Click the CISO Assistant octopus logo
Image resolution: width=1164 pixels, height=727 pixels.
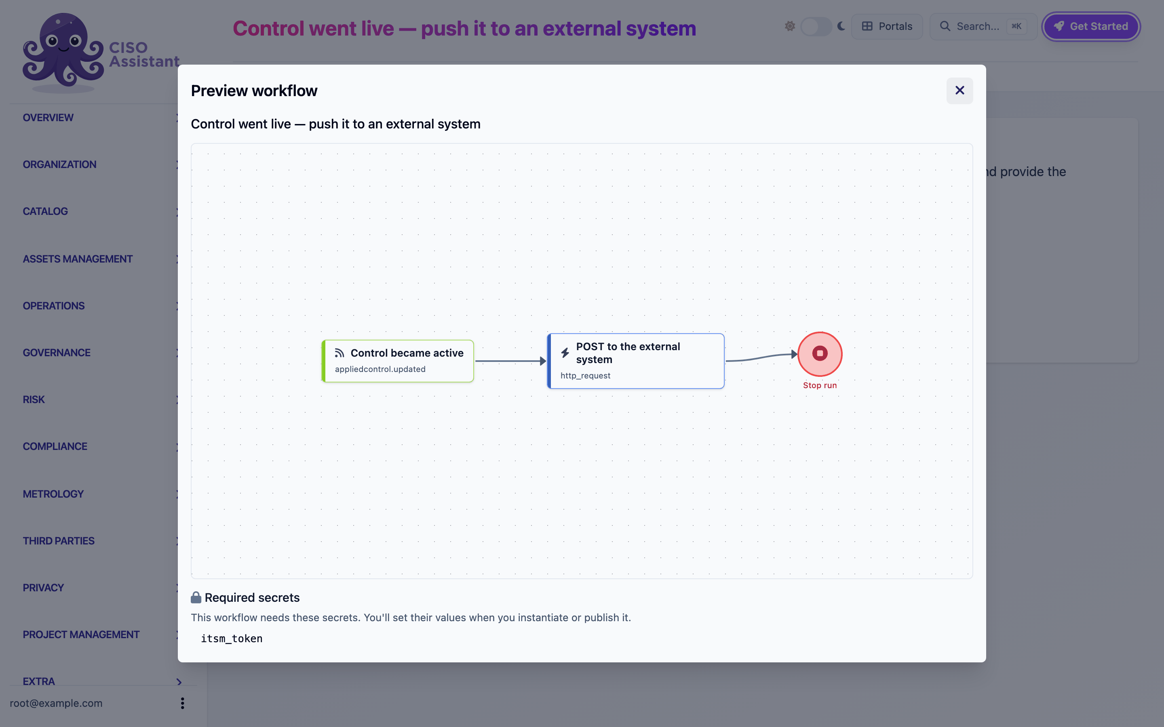(x=63, y=52)
